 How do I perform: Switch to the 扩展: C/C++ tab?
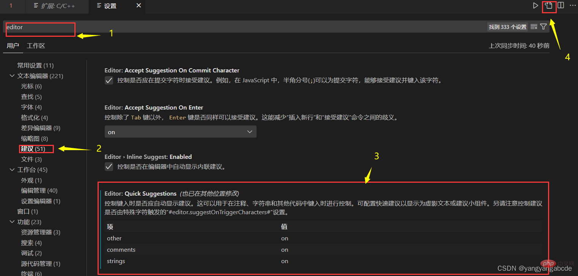pyautogui.click(x=57, y=6)
